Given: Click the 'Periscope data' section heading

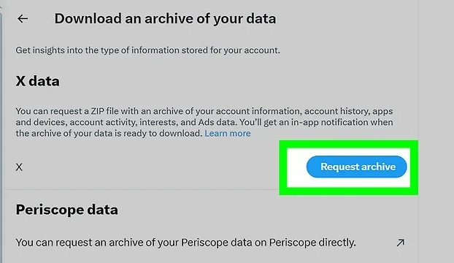Looking at the screenshot, I should pyautogui.click(x=67, y=210).
